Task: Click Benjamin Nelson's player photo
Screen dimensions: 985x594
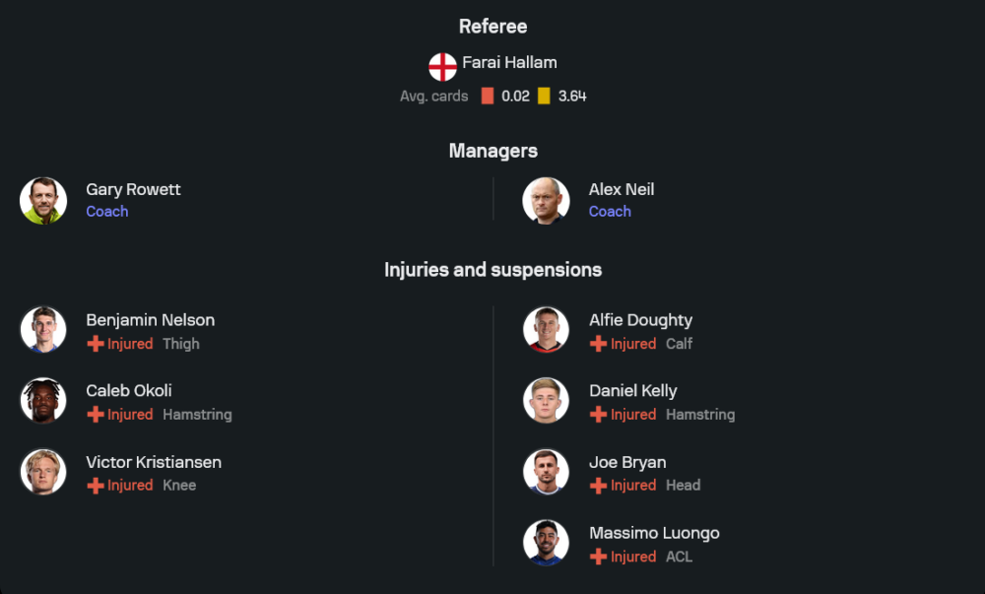Action: pyautogui.click(x=43, y=330)
